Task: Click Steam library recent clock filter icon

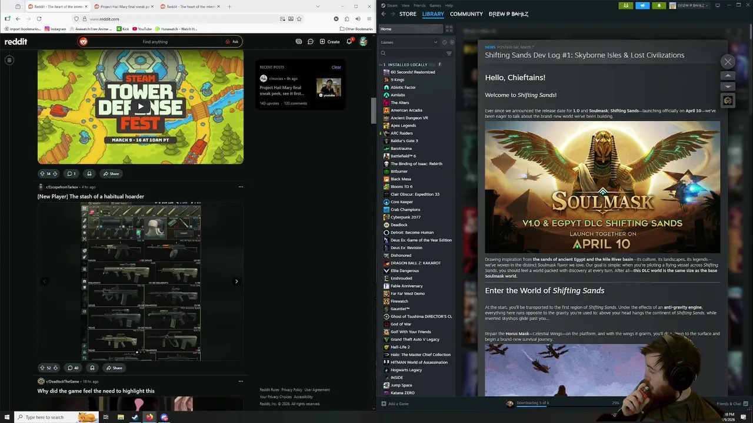Action: click(444, 42)
